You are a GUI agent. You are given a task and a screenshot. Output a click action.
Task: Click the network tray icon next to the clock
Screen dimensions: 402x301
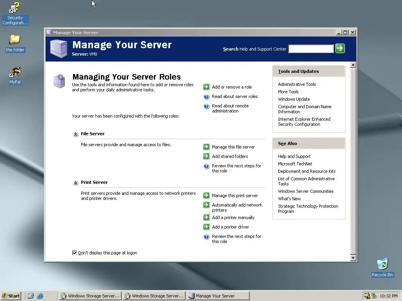(374, 296)
